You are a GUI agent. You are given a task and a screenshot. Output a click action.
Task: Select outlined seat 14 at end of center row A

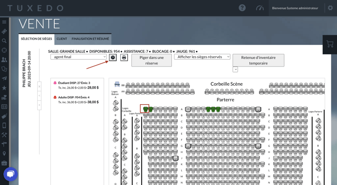point(258,109)
